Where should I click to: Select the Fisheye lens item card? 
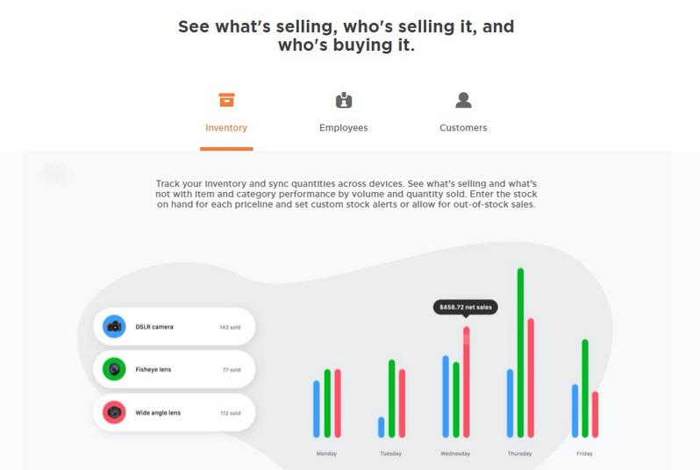pos(174,369)
